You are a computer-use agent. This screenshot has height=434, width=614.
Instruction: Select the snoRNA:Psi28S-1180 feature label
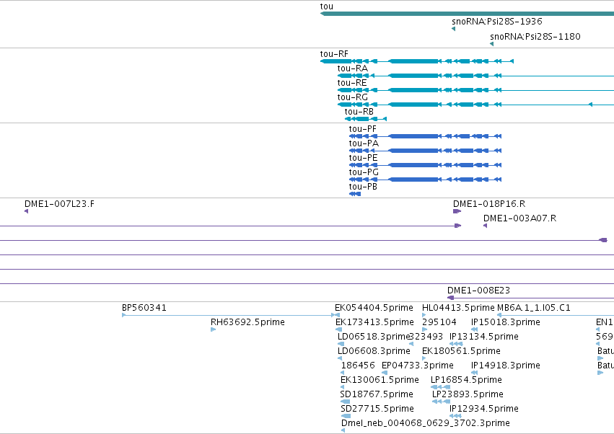[535, 37]
